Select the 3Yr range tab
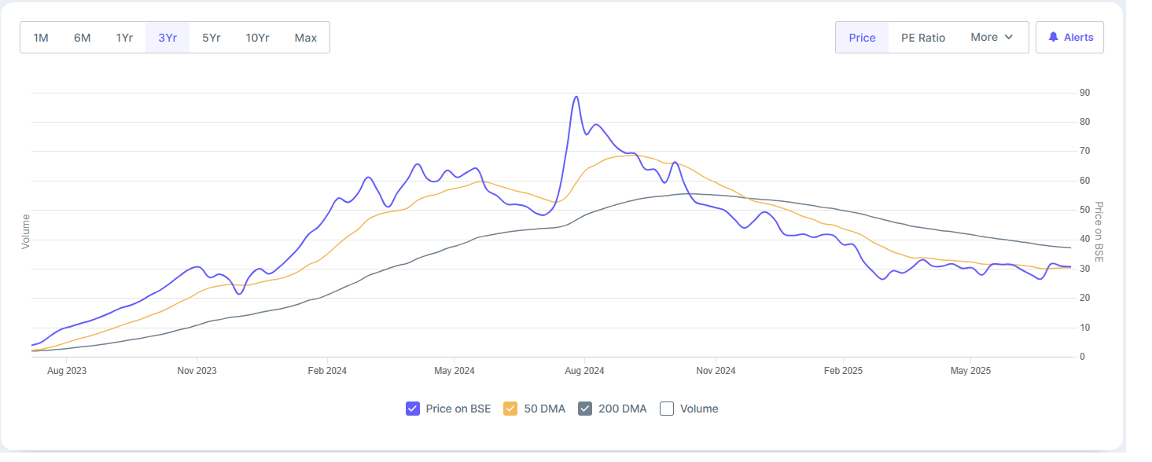The height and width of the screenshot is (462, 1152). (167, 38)
